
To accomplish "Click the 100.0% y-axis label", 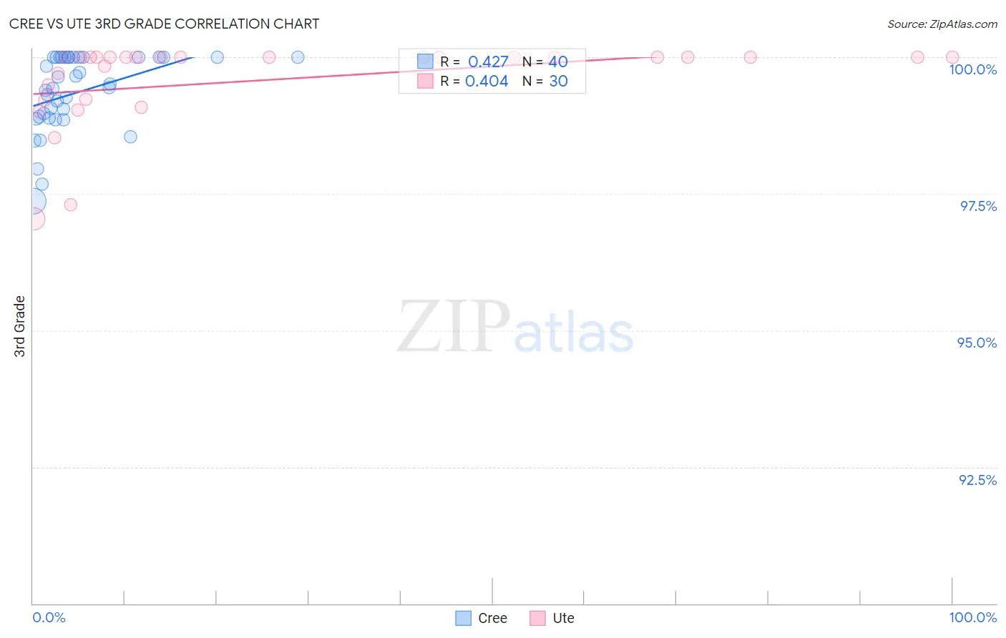I will point(973,69).
